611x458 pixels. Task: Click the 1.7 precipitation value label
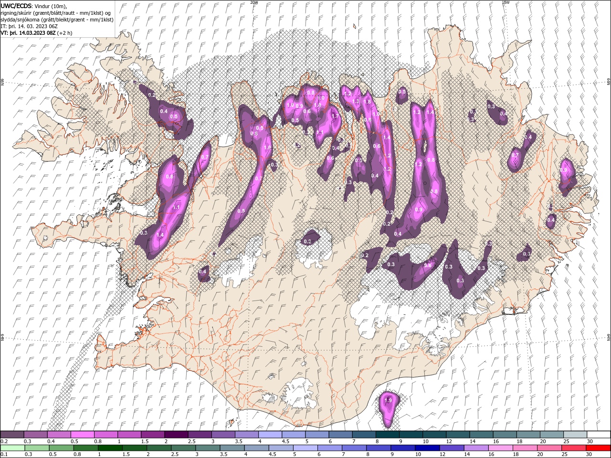tap(335, 116)
